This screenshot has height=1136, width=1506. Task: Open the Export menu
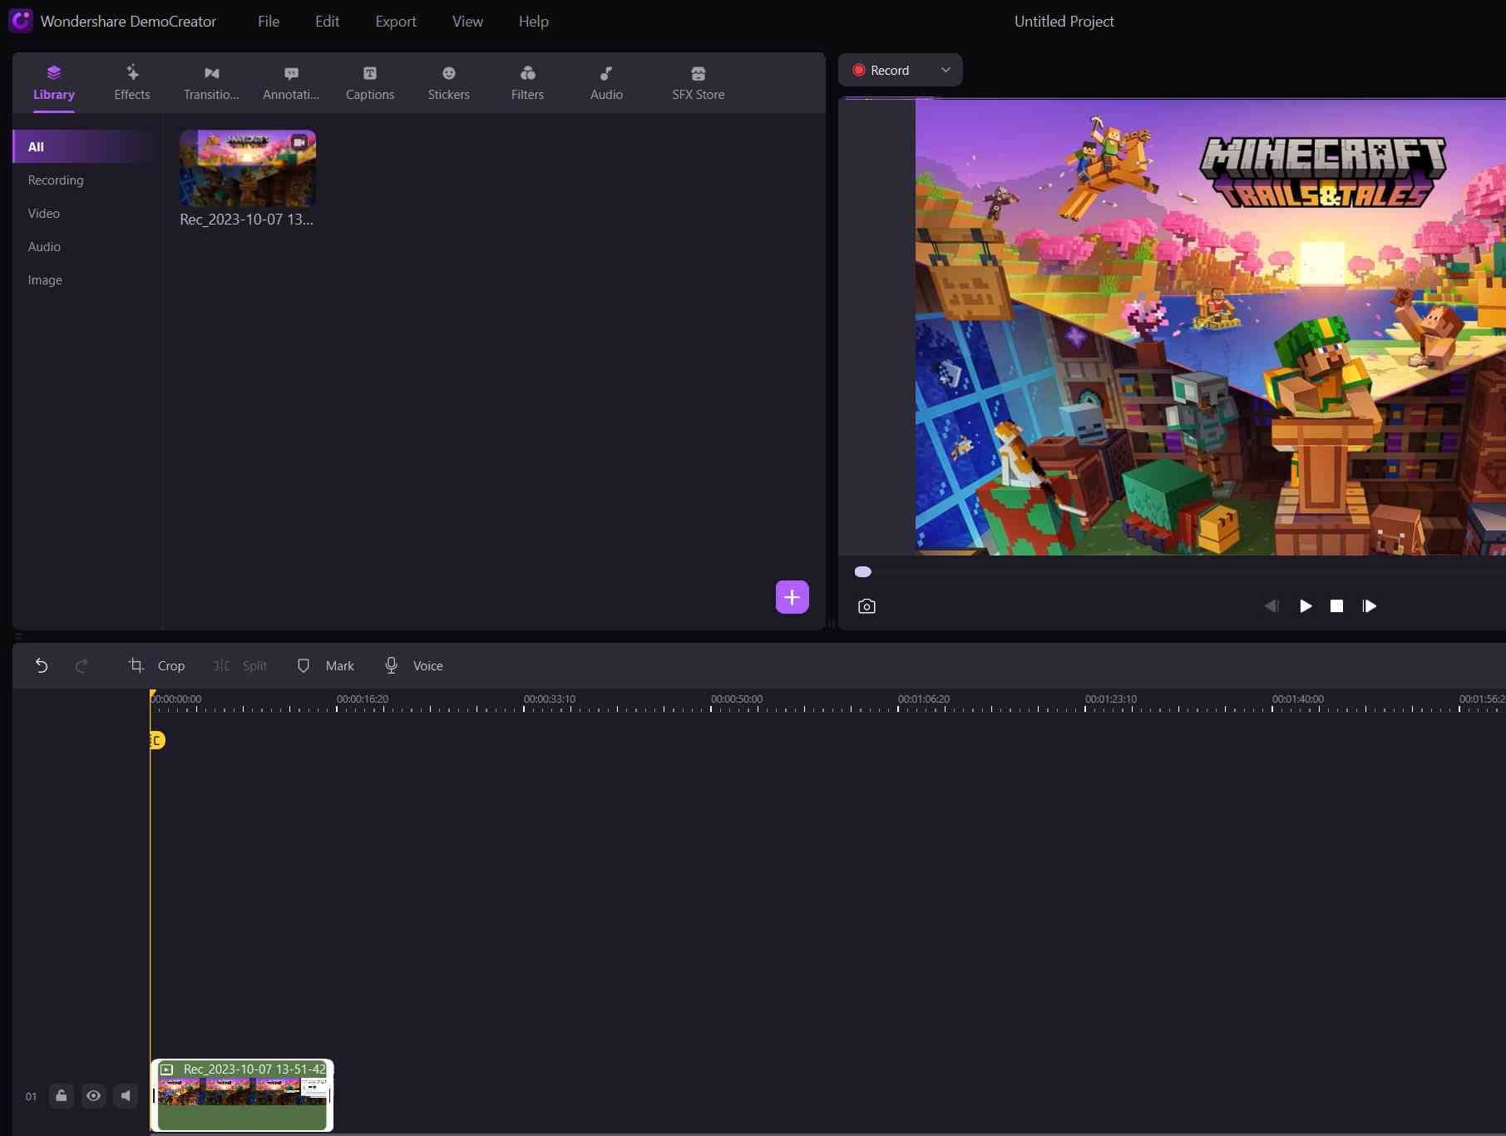click(x=396, y=22)
